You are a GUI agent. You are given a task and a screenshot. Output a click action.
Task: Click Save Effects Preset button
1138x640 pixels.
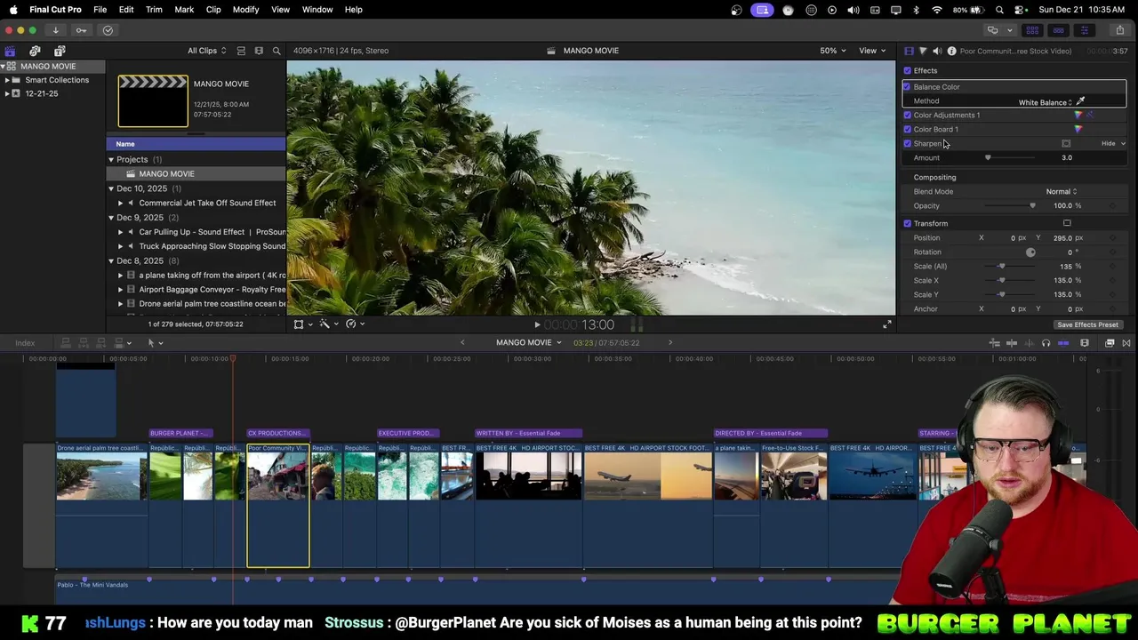(x=1087, y=324)
